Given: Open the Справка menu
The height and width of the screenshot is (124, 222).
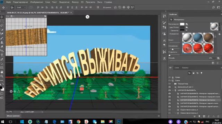Looking at the screenshot, I should pos(108,2).
